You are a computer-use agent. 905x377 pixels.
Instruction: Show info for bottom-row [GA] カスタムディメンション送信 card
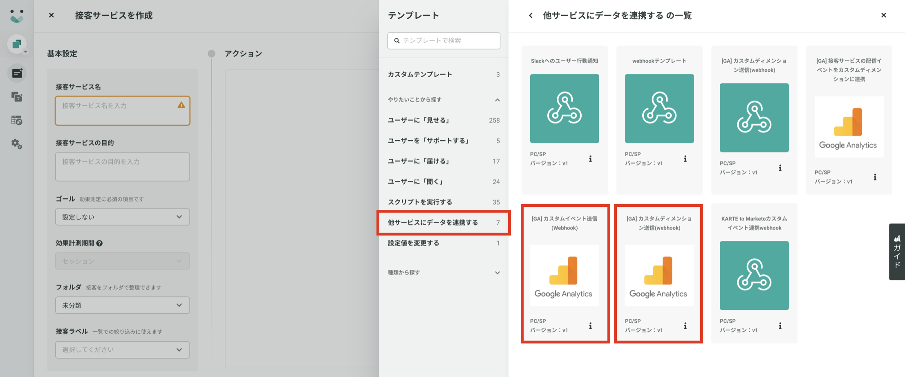click(685, 325)
